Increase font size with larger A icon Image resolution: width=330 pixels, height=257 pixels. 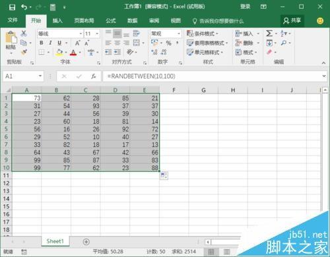[77, 43]
